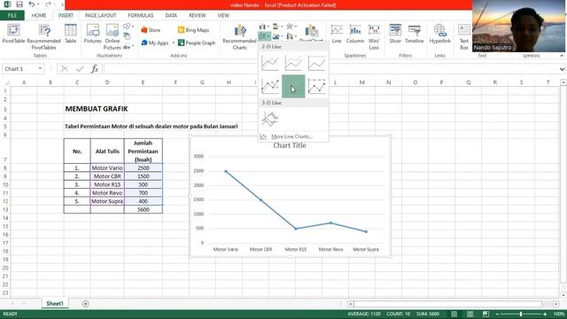Image resolution: width=567 pixels, height=319 pixels.
Task: Choose Stacked Line chart type
Action: 293,63
